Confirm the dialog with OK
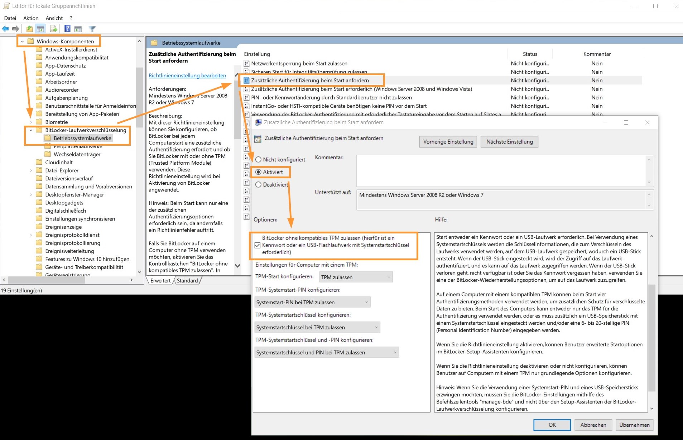 [x=552, y=425]
